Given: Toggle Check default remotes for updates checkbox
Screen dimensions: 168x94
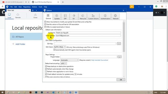Looking at the screenshot, I should [46, 74].
